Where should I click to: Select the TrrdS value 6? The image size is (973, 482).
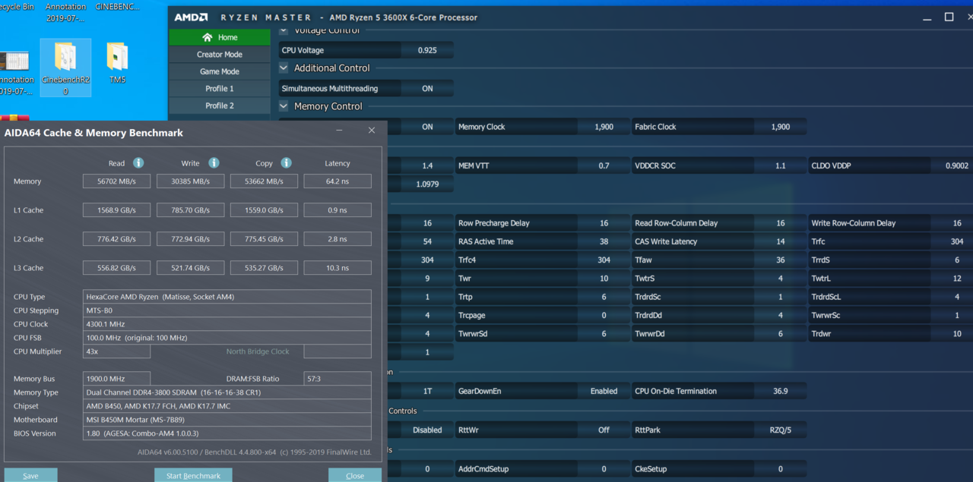(x=957, y=260)
